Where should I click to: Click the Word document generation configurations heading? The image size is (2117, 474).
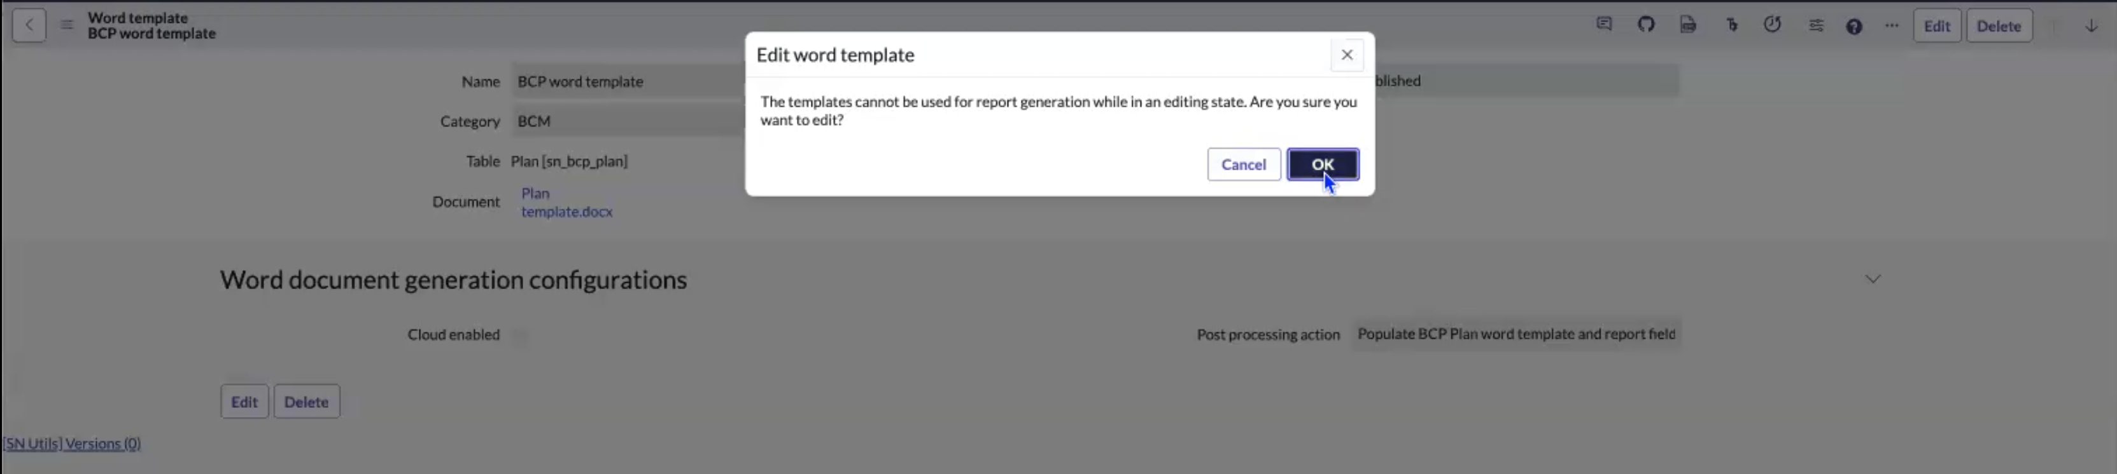pos(453,280)
